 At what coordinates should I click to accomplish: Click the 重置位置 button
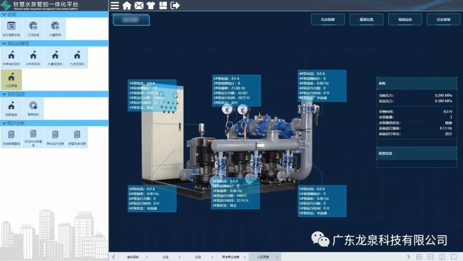point(366,20)
